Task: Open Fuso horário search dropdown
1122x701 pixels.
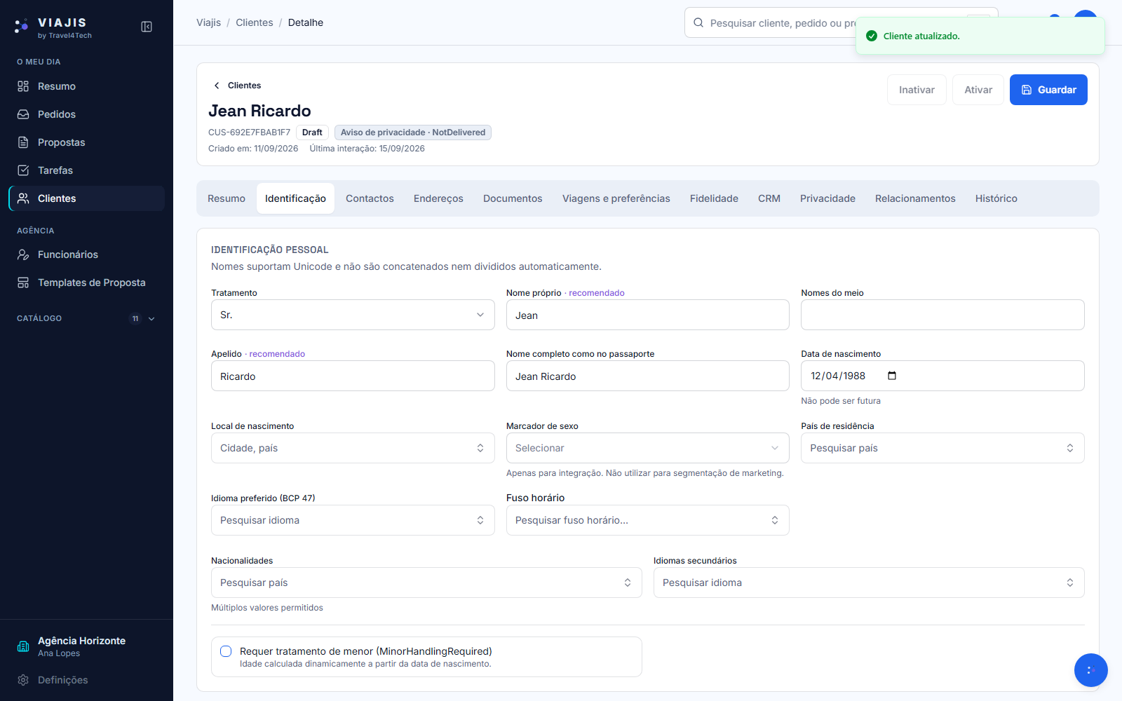Action: click(648, 520)
